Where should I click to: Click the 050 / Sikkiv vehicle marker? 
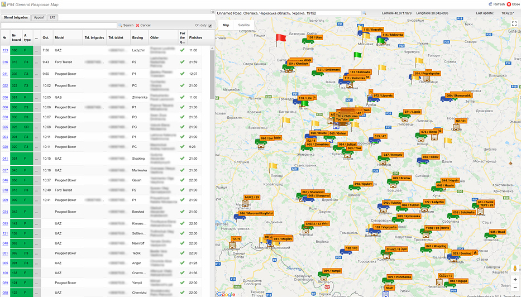pyautogui.click(x=423, y=160)
